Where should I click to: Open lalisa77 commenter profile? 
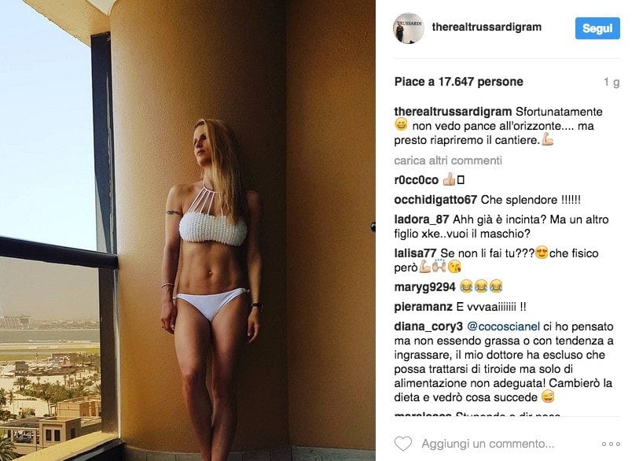pos(415,253)
